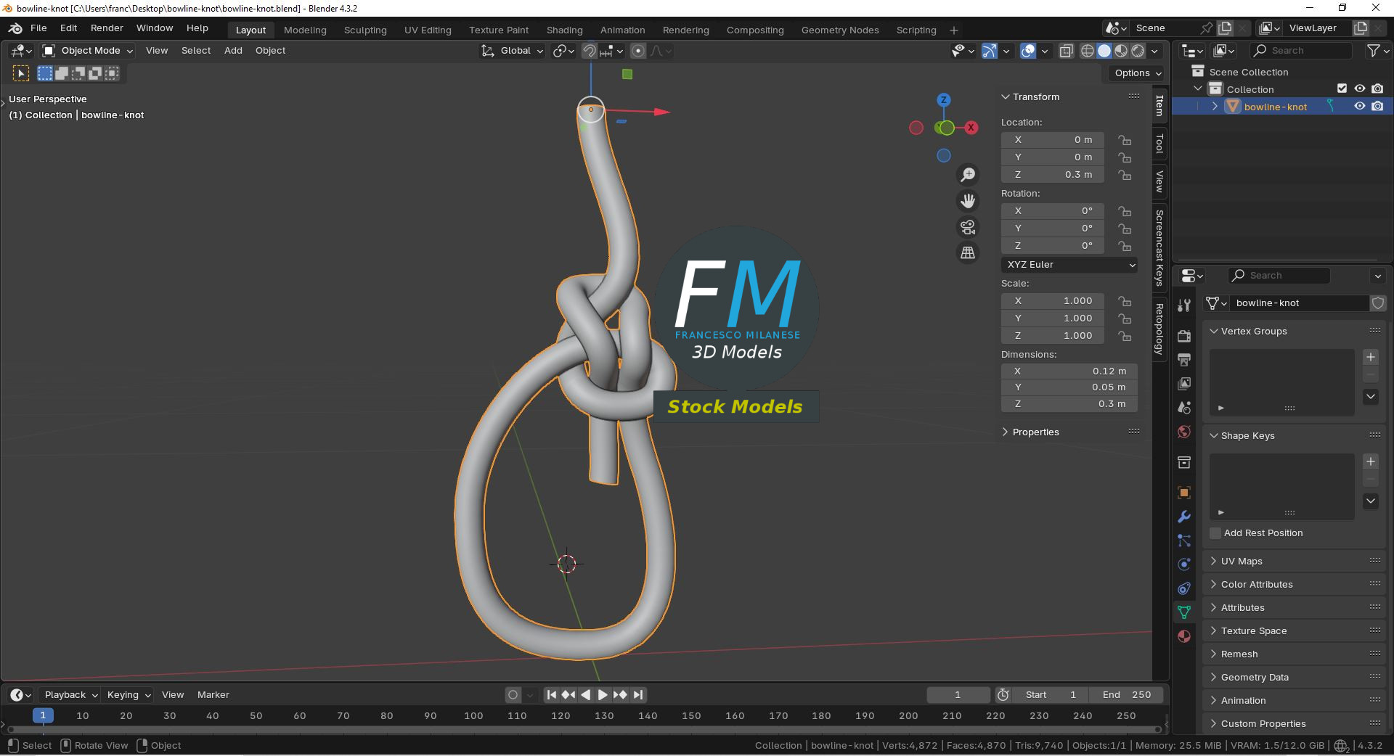
Task: Open the Particles properties tab icon
Action: [x=1184, y=541]
